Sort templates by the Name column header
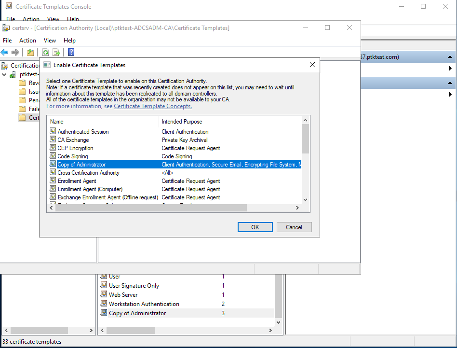This screenshot has height=348, width=457. 103,121
